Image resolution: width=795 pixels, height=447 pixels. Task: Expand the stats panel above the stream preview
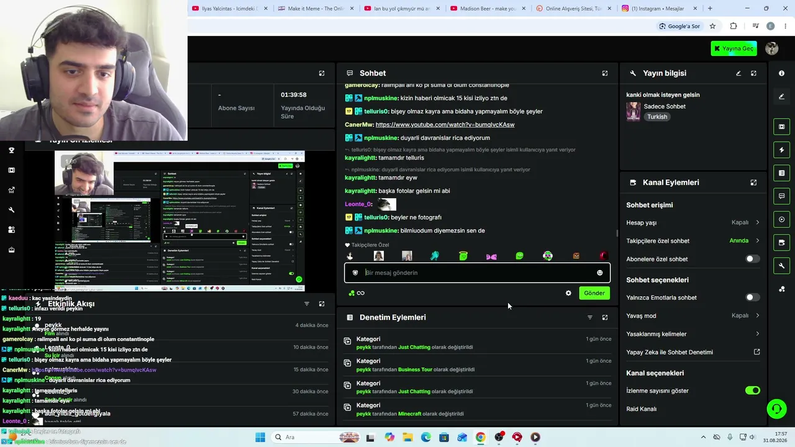pyautogui.click(x=322, y=73)
